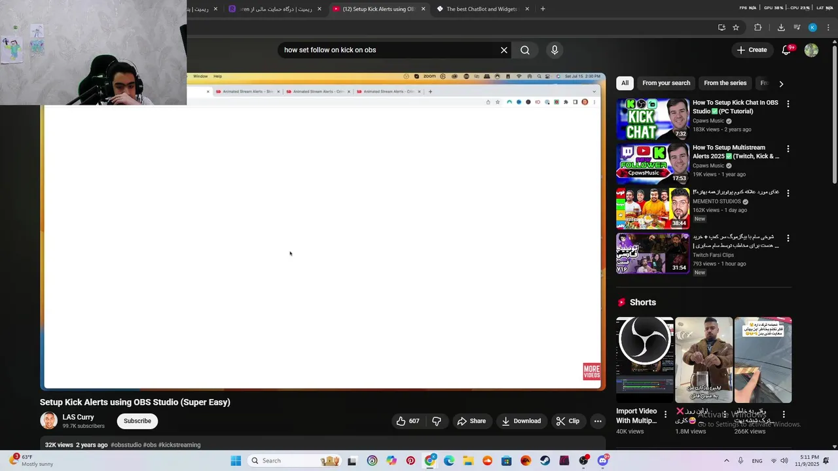Select the From your search chip
838x471 pixels.
(x=666, y=83)
